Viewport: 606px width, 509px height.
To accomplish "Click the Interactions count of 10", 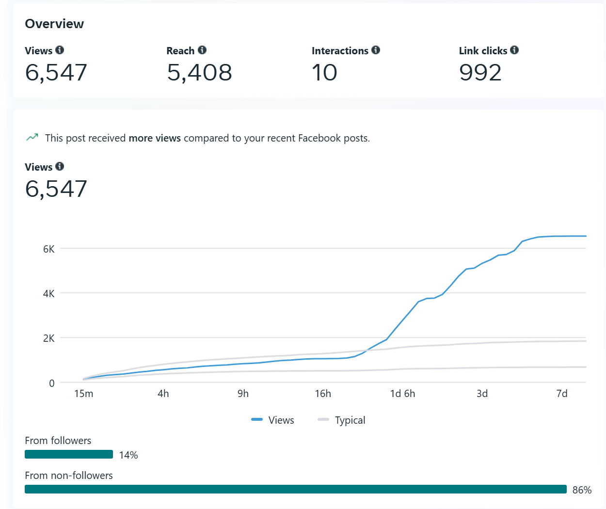I will 324,73.
